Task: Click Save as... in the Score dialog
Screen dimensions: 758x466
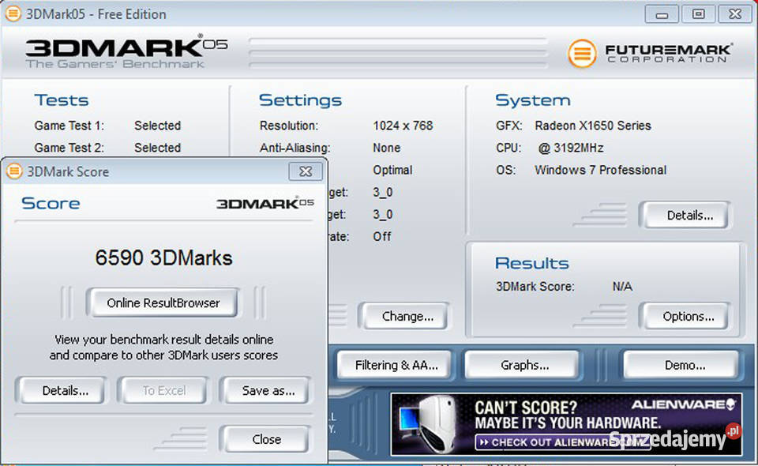Action: click(x=268, y=391)
